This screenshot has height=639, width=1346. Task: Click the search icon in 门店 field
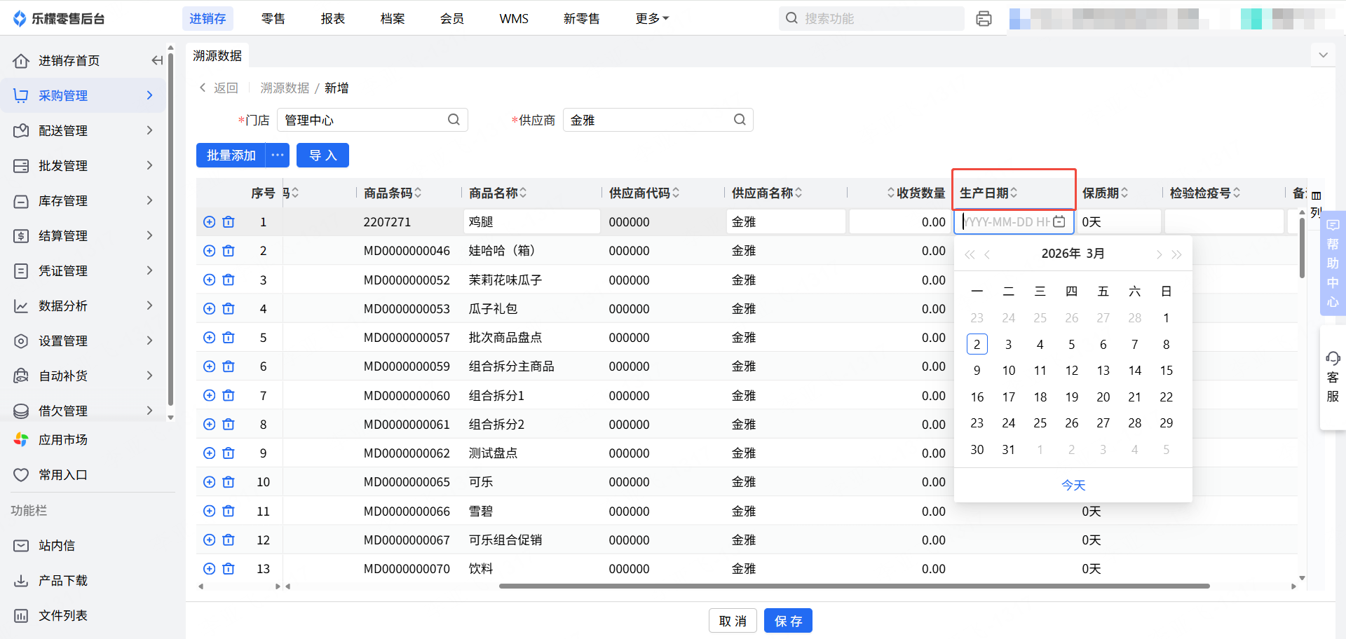point(454,120)
